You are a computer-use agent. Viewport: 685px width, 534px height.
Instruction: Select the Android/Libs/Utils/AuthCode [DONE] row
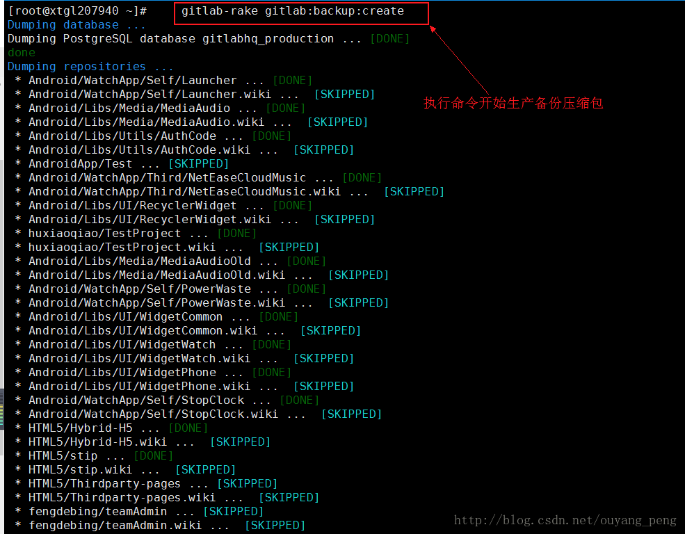pos(153,136)
